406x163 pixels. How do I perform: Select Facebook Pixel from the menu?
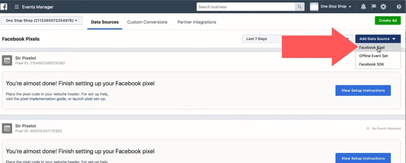point(372,48)
